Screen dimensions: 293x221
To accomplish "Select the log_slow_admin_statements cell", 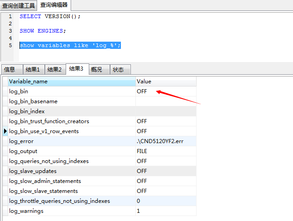I will [72, 181].
